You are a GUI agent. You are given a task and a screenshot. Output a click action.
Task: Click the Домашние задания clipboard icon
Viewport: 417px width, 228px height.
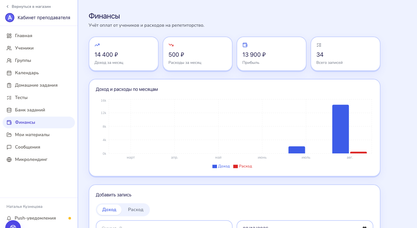[x=9, y=85]
